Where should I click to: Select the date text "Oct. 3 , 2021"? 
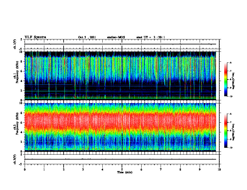(87, 37)
